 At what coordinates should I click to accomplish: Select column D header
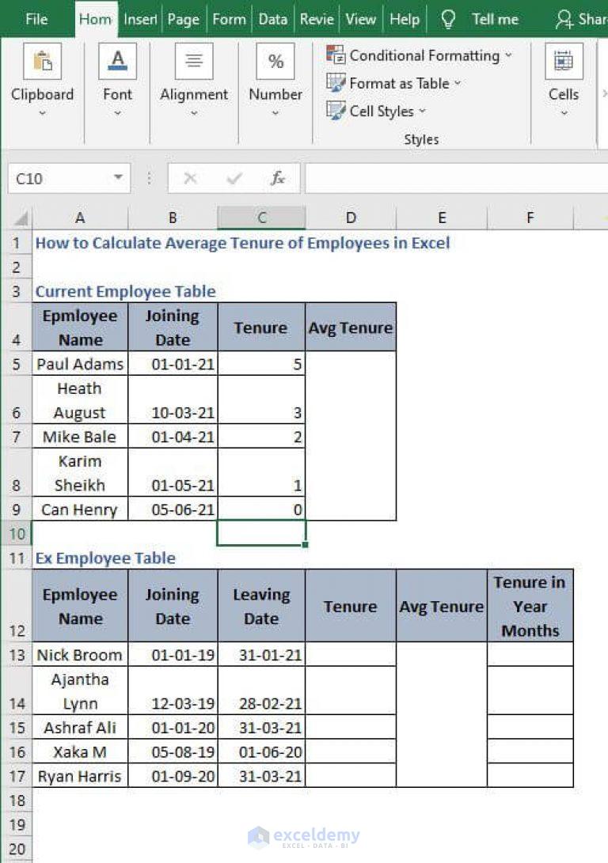[x=351, y=218]
